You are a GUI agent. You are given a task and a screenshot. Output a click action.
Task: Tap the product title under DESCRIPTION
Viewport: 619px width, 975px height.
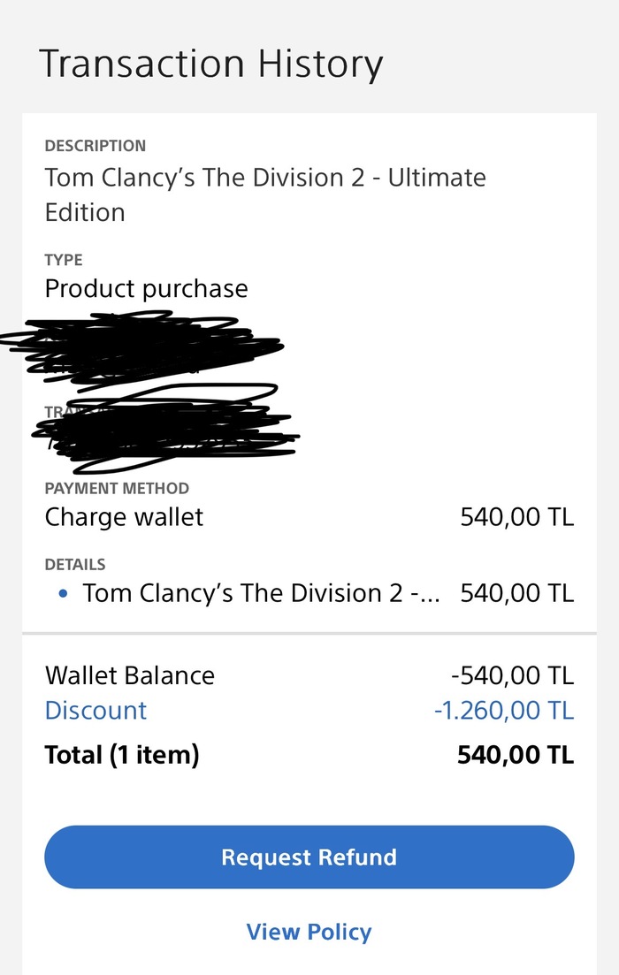click(265, 194)
